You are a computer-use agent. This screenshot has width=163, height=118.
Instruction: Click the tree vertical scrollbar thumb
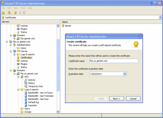click(58, 65)
